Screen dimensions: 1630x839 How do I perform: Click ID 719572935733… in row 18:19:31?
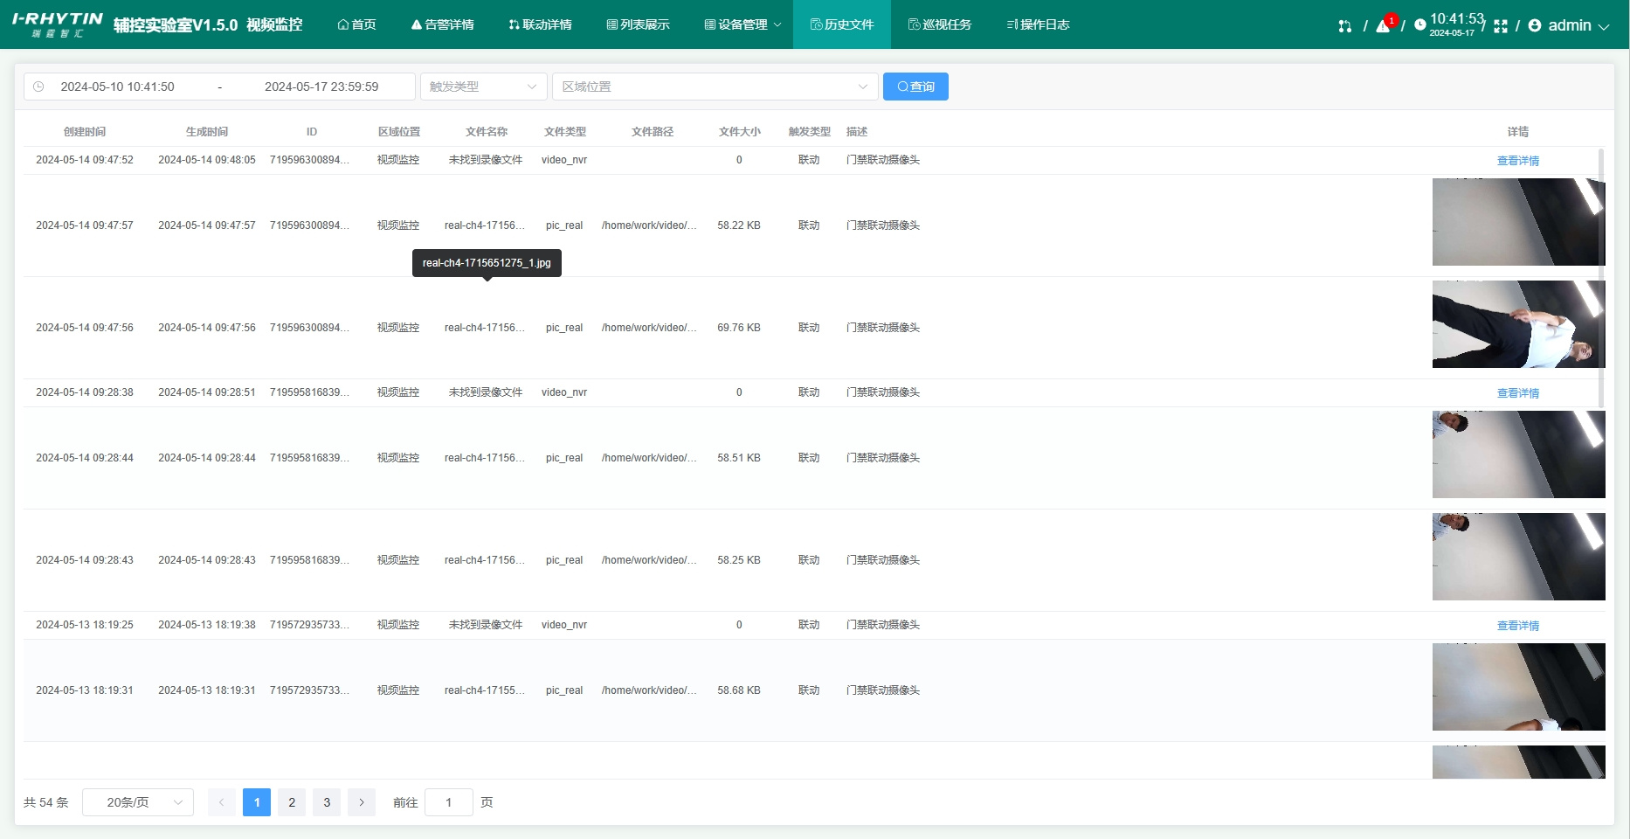(x=309, y=690)
